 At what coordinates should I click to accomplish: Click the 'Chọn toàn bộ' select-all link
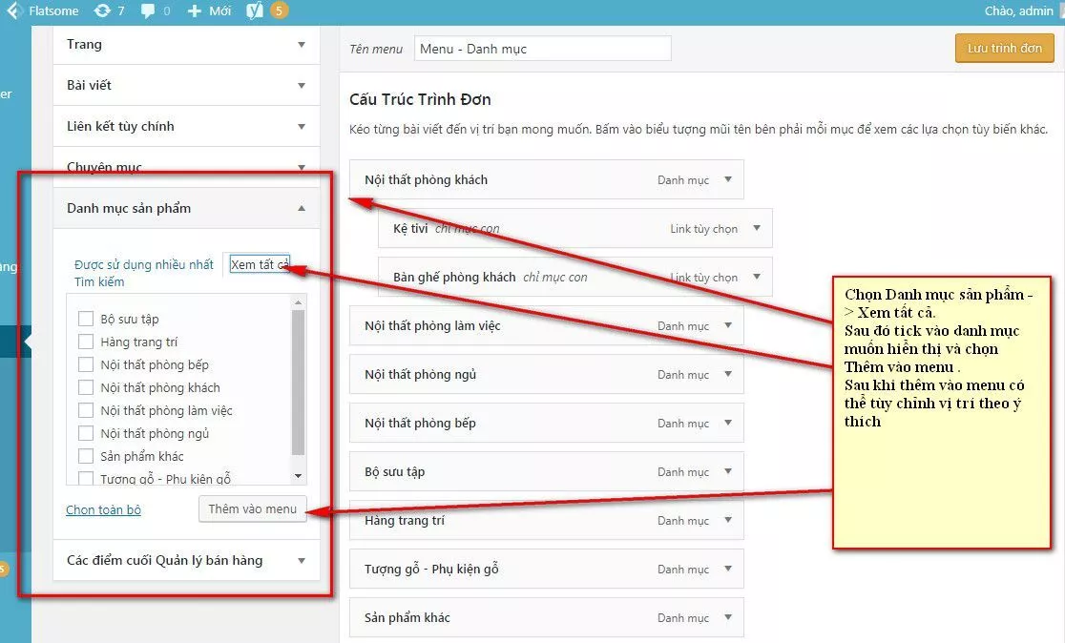[x=103, y=508]
